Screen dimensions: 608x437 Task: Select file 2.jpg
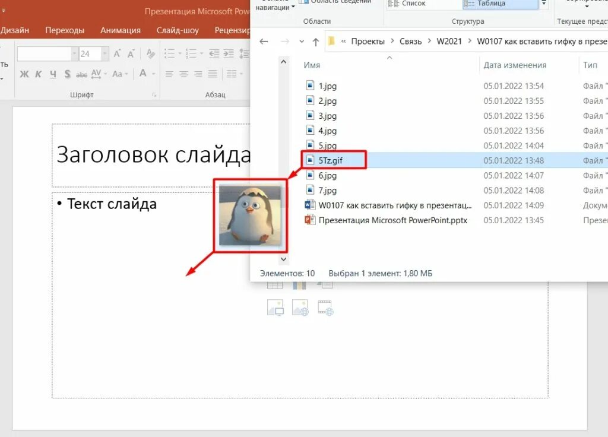327,101
